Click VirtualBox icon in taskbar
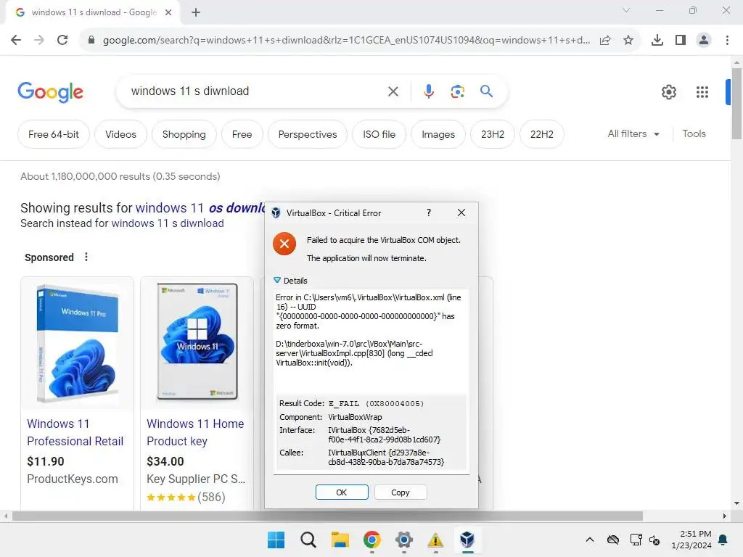 pos(467,539)
